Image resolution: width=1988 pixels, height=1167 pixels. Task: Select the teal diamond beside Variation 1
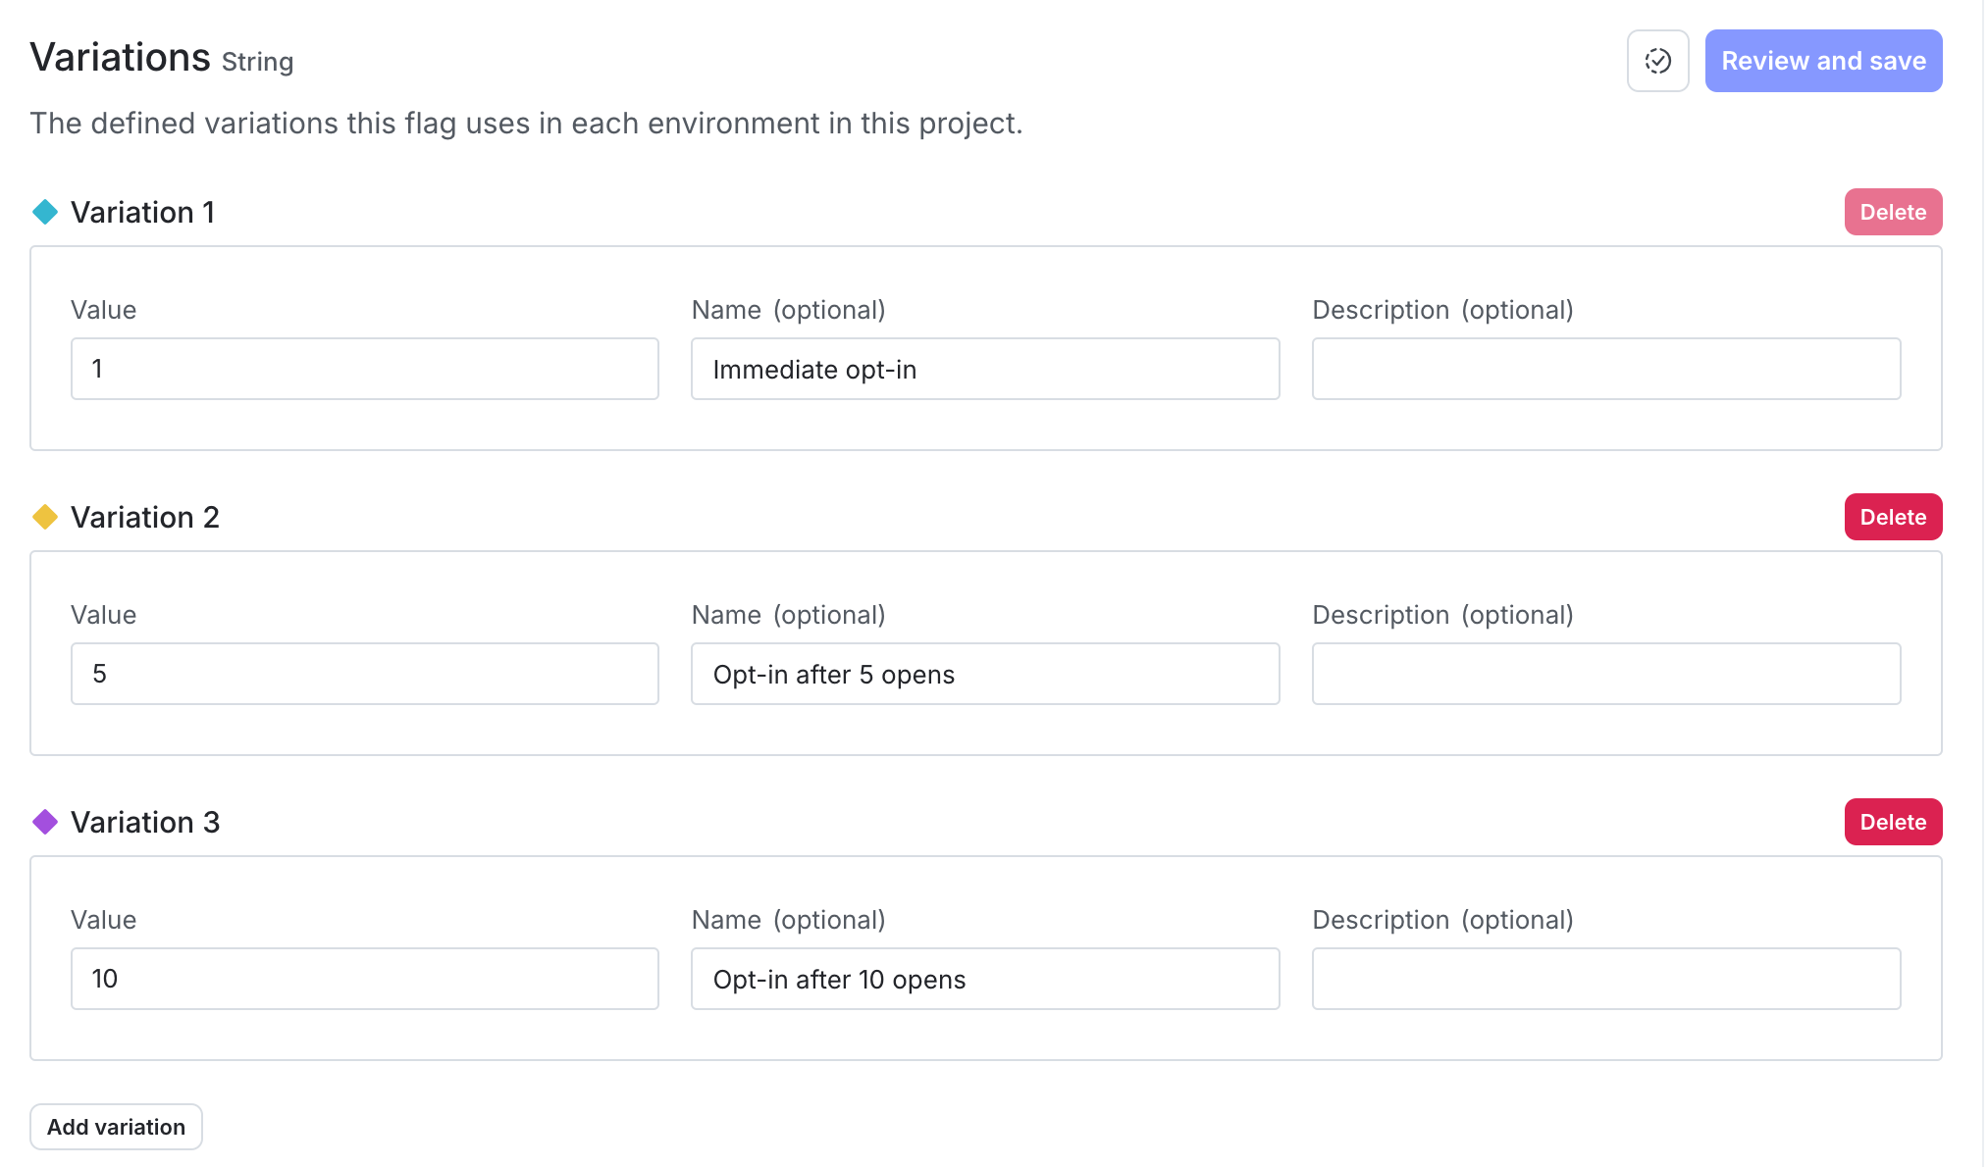44,212
